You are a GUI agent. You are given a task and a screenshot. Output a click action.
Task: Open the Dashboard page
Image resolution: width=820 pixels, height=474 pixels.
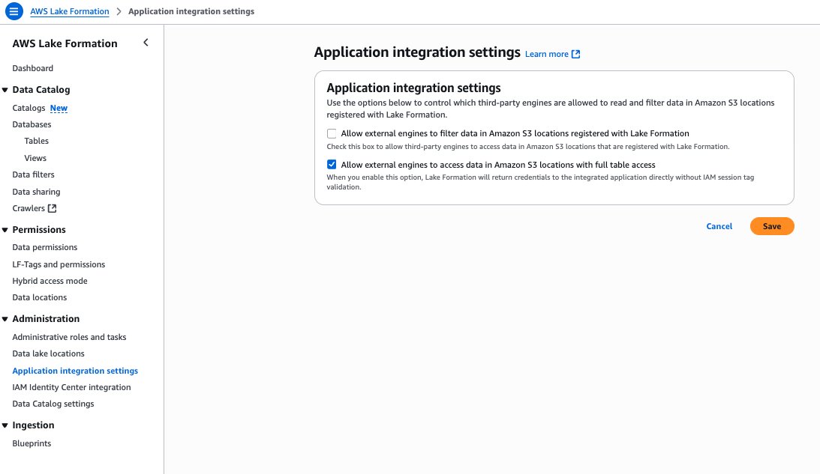[x=32, y=68]
